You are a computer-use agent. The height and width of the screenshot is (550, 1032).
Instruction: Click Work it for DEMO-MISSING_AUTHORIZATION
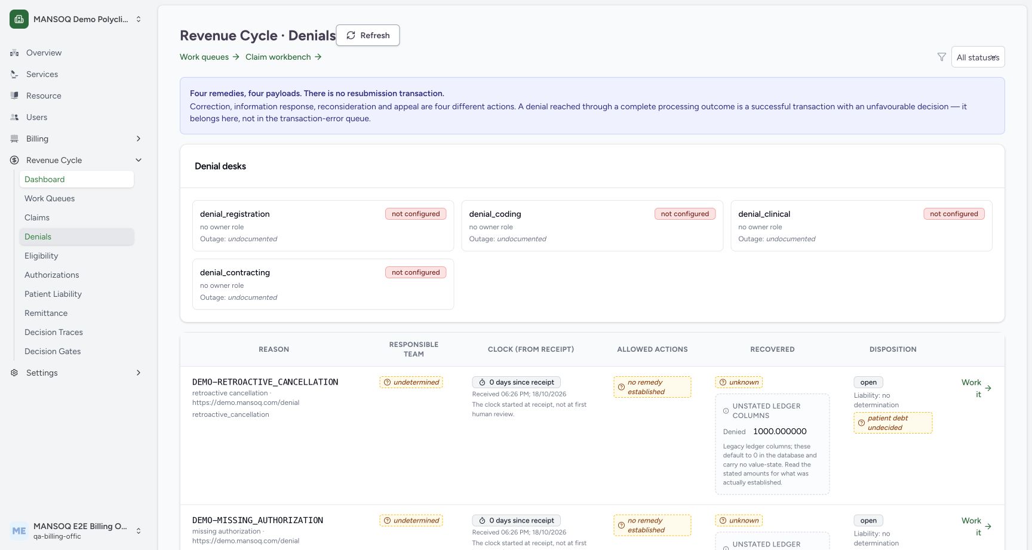tap(976, 526)
